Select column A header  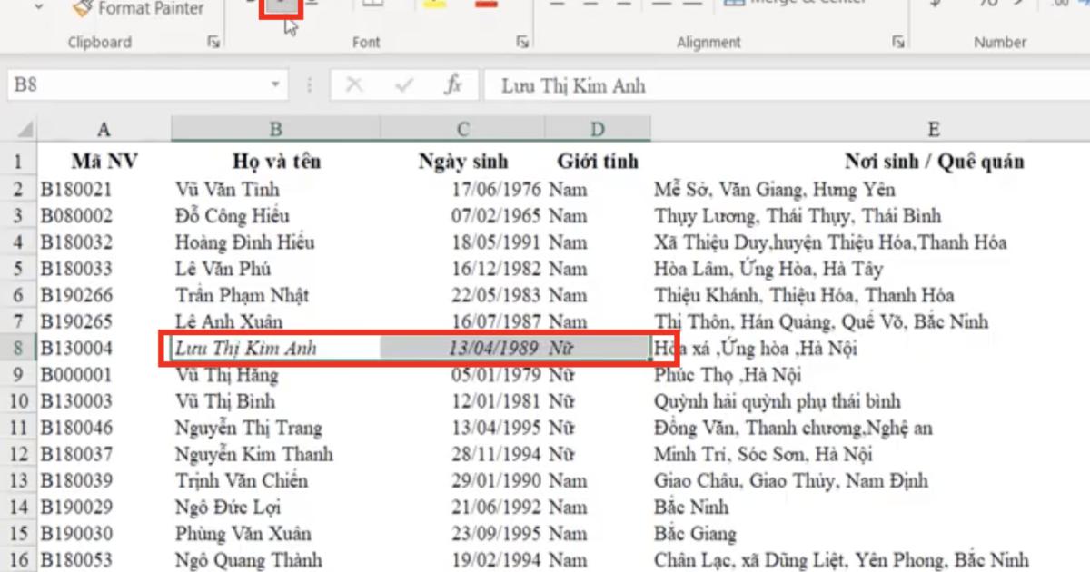point(104,130)
